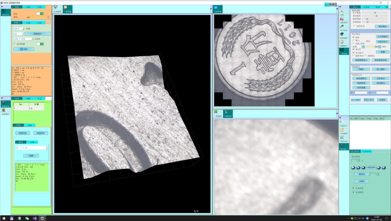Click the 2D view icon above the coin preview
This screenshot has height=221, width=391.
click(x=217, y=8)
